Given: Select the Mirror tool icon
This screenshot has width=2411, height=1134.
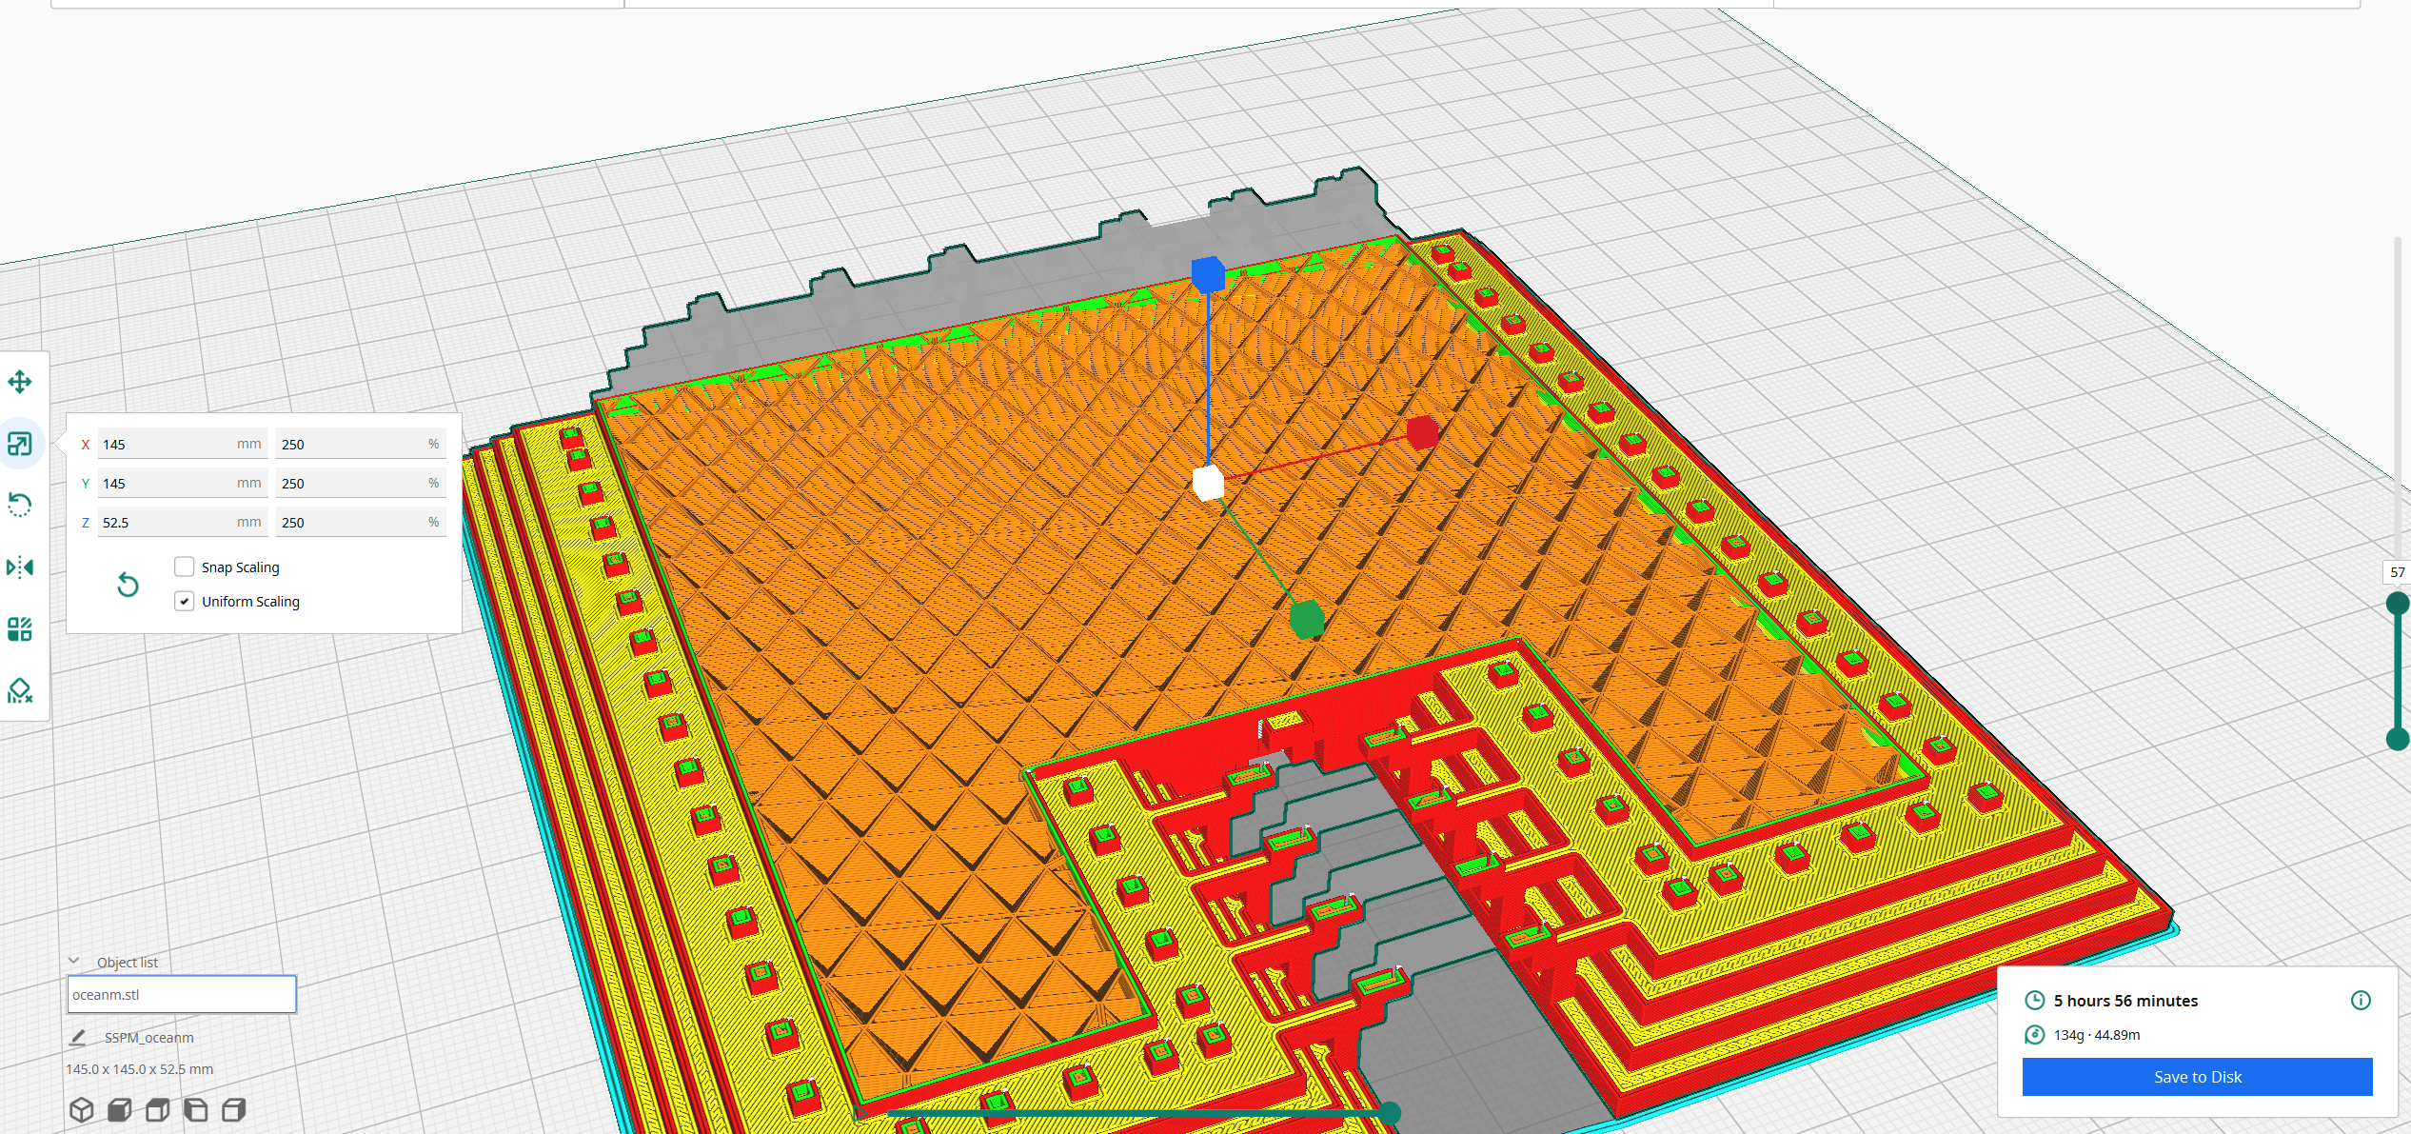Looking at the screenshot, I should point(20,567).
